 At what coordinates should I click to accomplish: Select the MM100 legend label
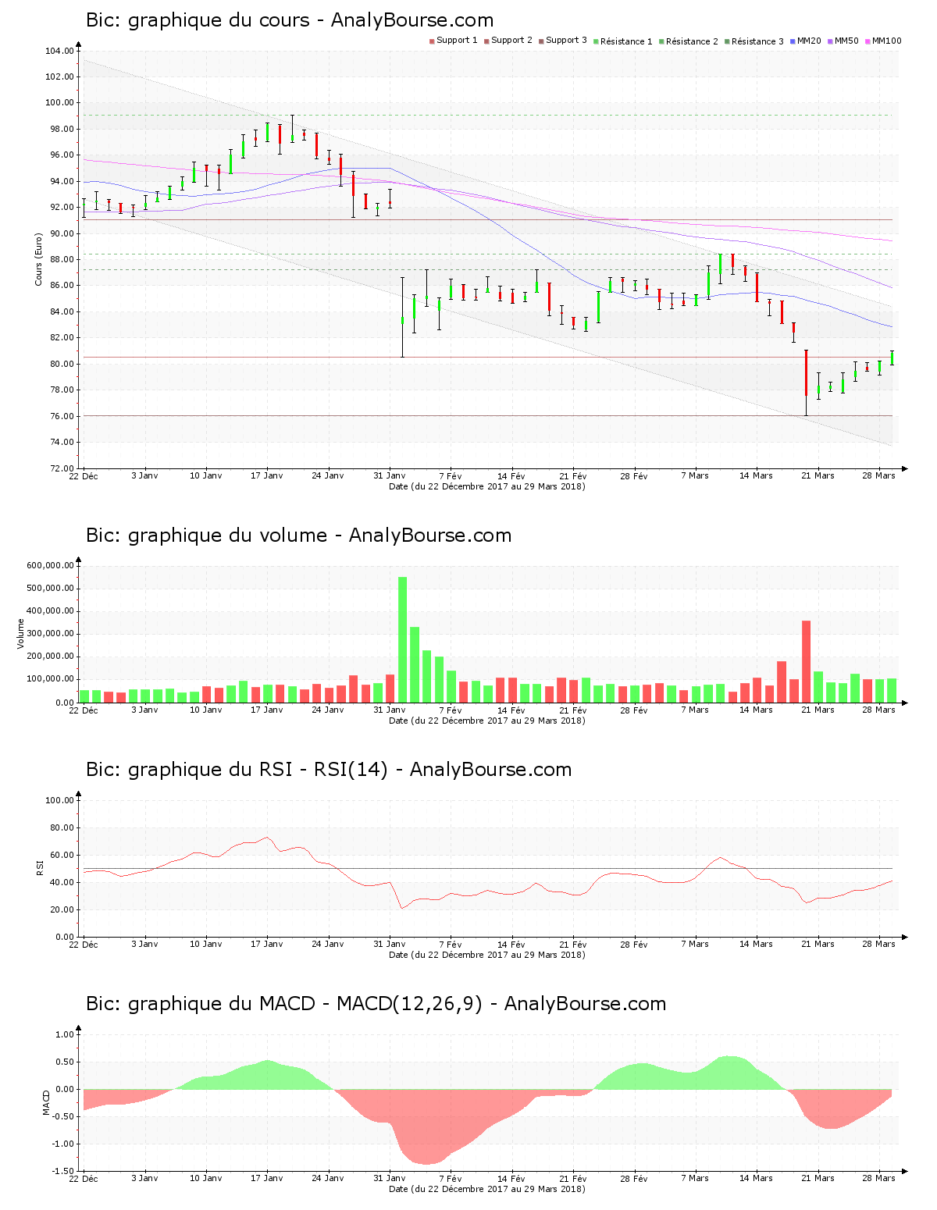pyautogui.click(x=886, y=41)
